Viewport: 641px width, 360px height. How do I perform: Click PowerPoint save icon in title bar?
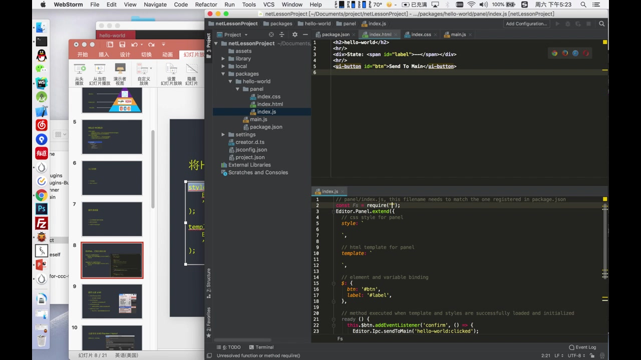[123, 44]
